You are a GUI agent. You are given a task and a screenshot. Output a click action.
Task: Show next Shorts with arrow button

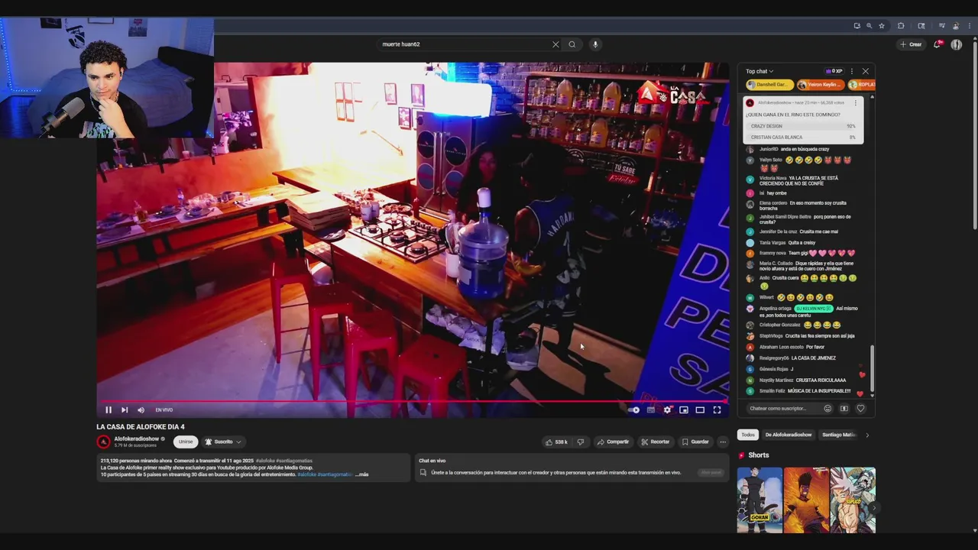[x=874, y=508]
